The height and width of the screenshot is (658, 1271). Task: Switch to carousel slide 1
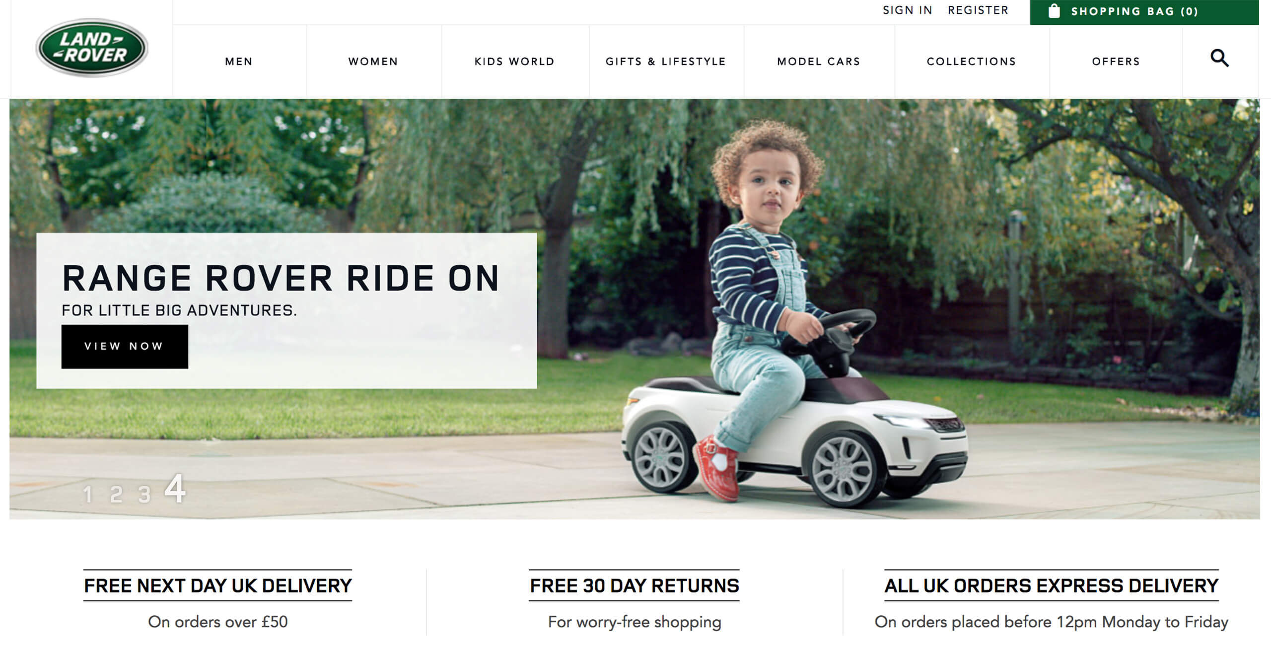click(88, 494)
